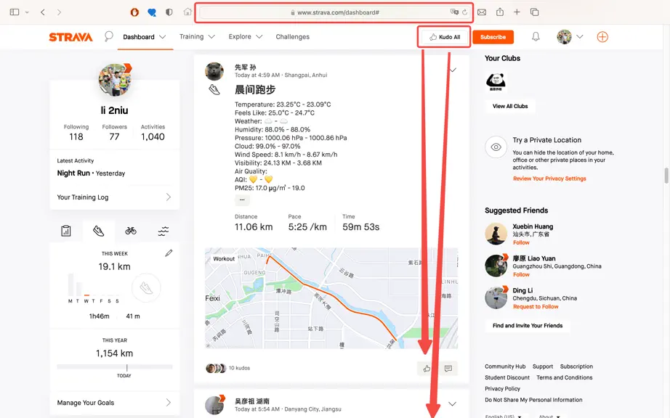Click the private location eye icon
Image resolution: width=670 pixels, height=418 pixels.
click(x=496, y=147)
